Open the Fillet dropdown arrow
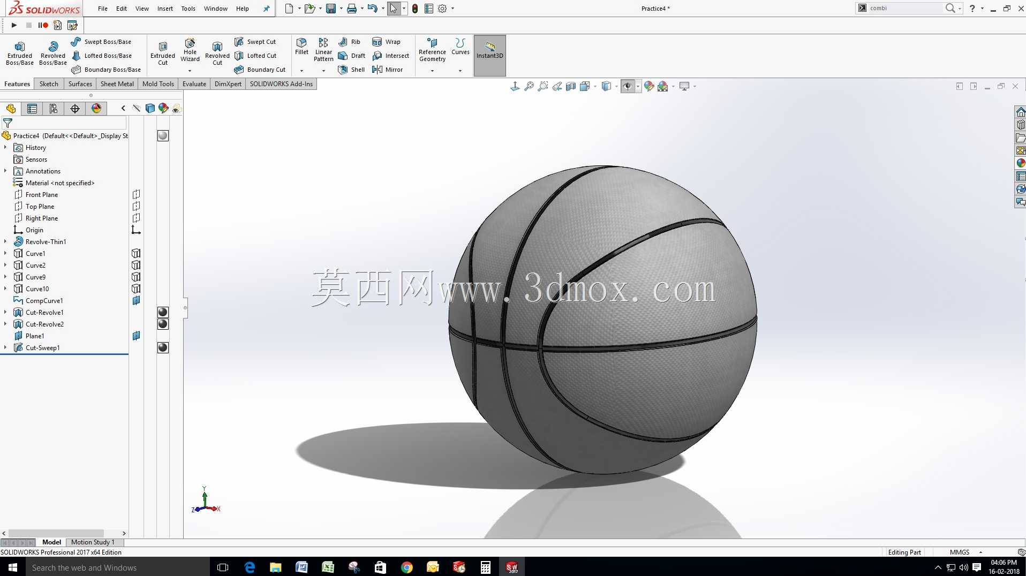1026x576 pixels. click(x=301, y=71)
